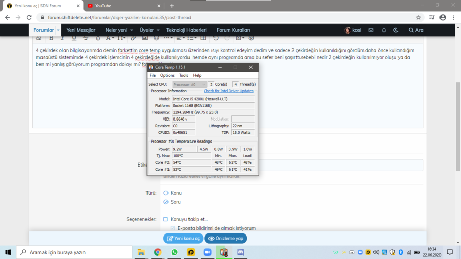Click the page vertical scrollbar thumb
Image resolution: width=461 pixels, height=259 pixels.
458,126
